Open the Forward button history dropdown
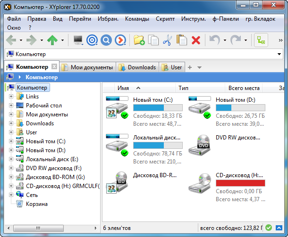The width and height of the screenshot is (288, 237). [42, 40]
